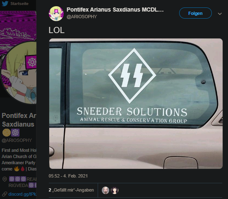Click the Twitter bird logo

coord(5,3)
